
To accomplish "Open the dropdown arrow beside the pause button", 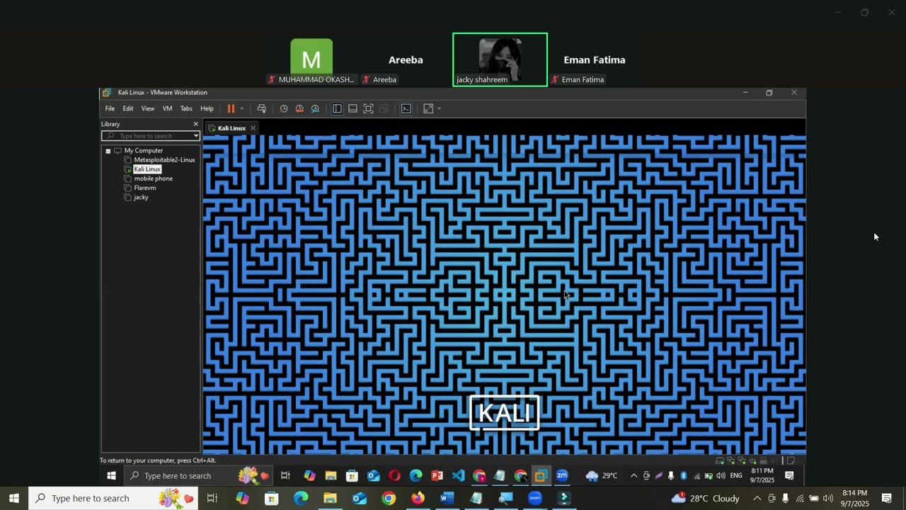I will (241, 108).
